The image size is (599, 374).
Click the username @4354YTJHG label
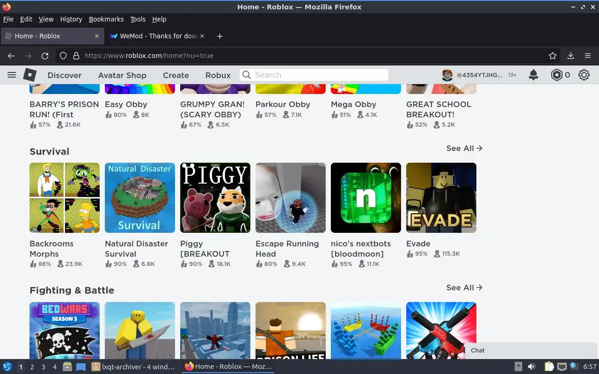tap(479, 75)
